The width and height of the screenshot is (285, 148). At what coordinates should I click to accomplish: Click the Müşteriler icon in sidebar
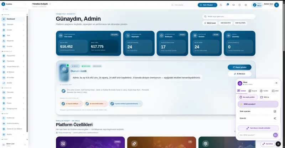pyautogui.click(x=4, y=41)
